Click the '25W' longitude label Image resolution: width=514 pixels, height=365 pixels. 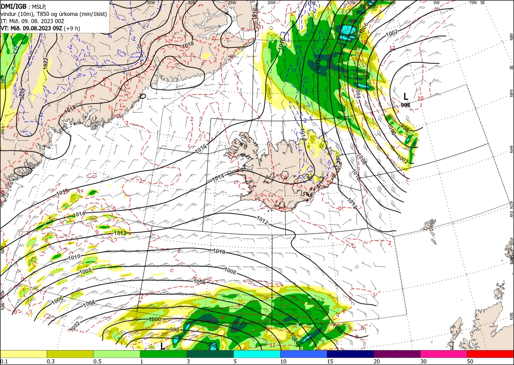[232, 2]
